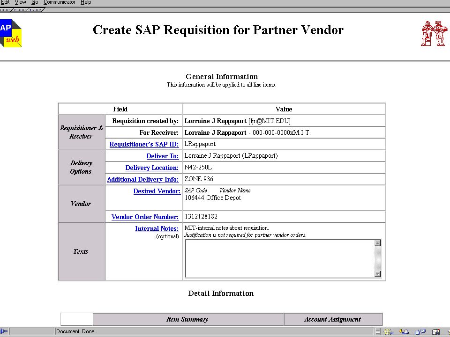Image resolution: width=450 pixels, height=337 pixels.
Task: Open the Go menu
Action: point(35,2)
